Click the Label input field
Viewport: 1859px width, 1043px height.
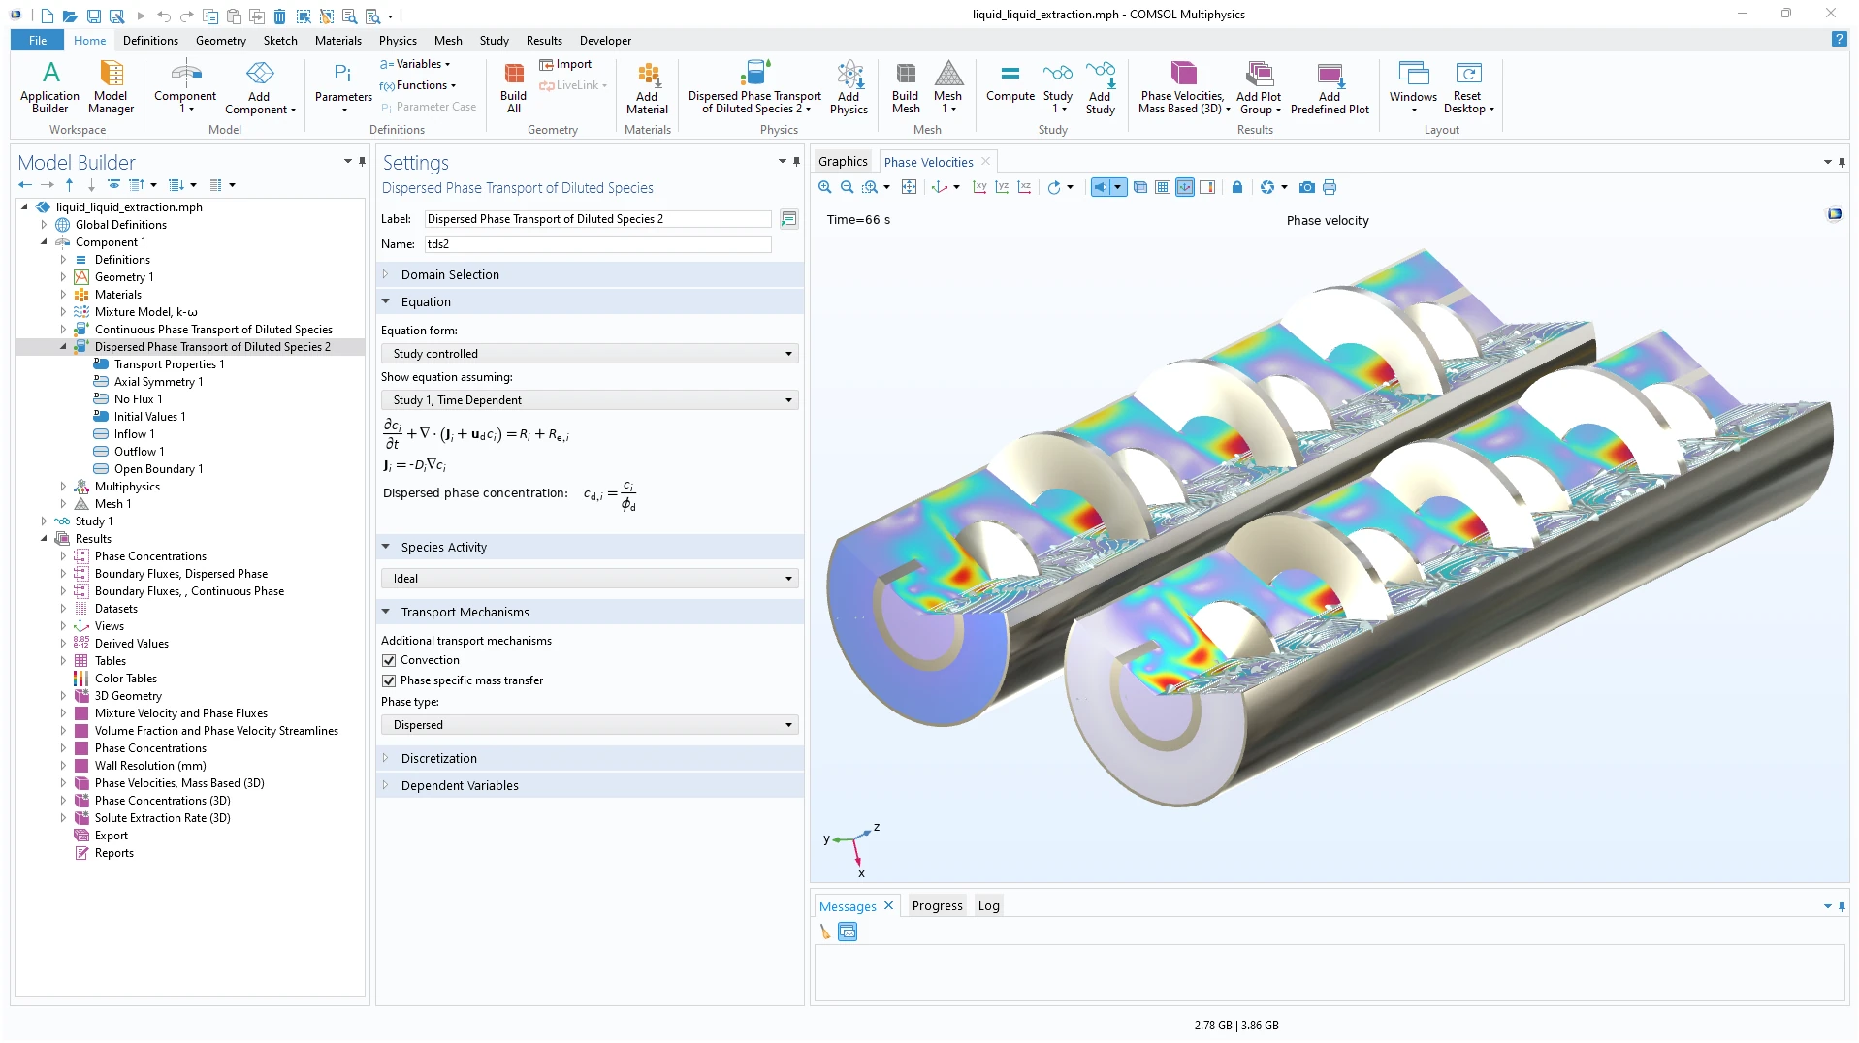coord(597,219)
